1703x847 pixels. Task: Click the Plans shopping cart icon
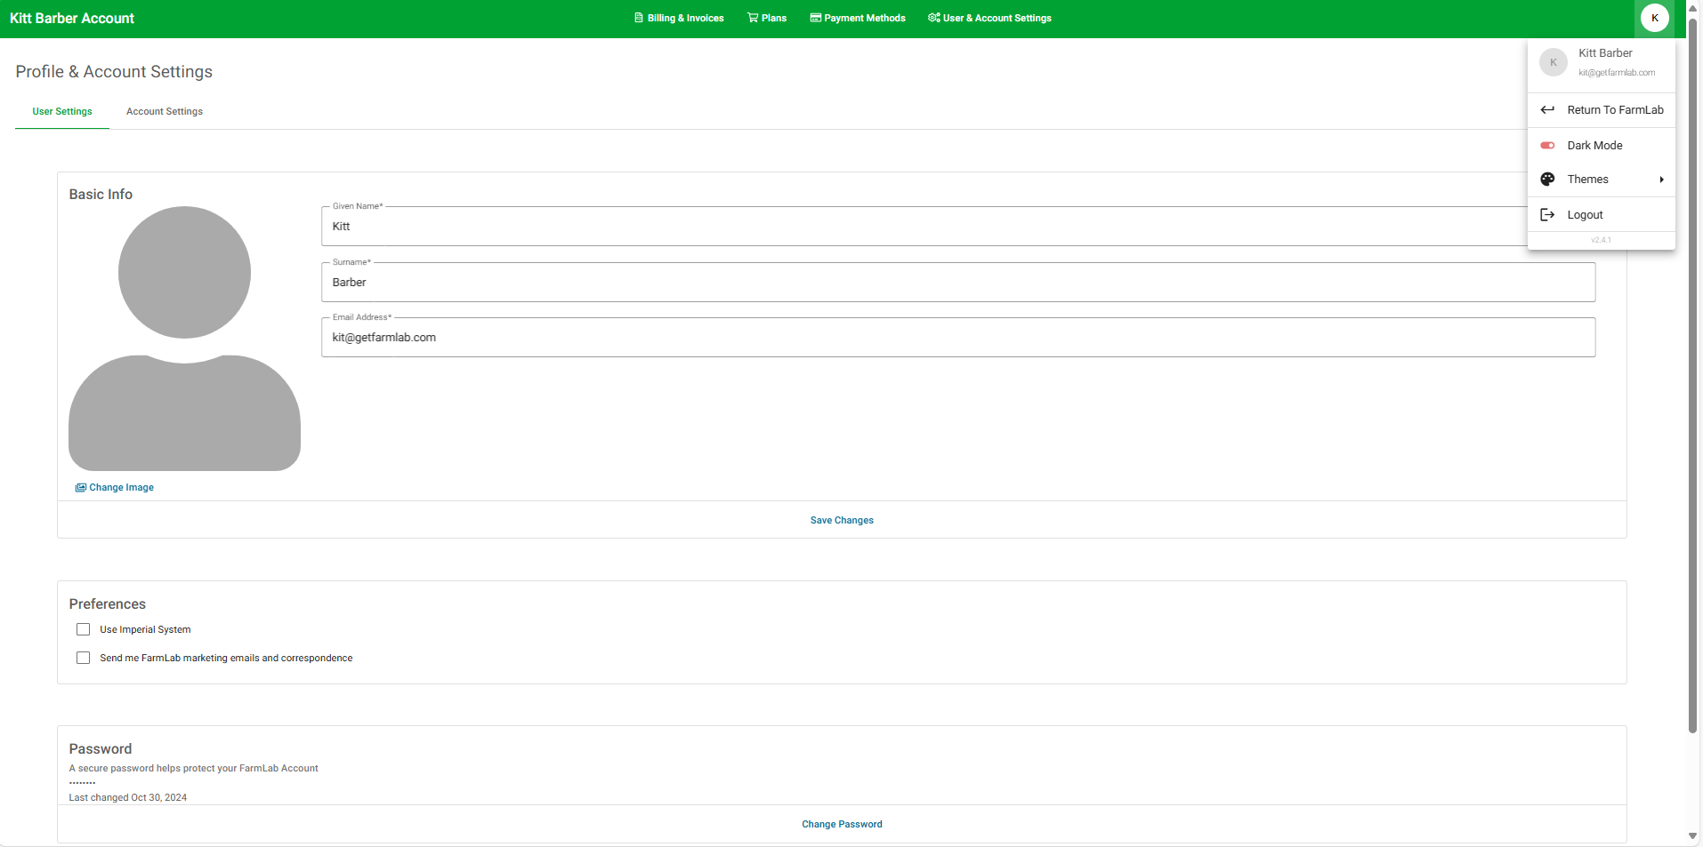tap(753, 18)
